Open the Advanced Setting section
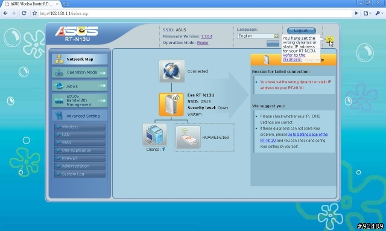This screenshot has height=231, width=386. 80,116
